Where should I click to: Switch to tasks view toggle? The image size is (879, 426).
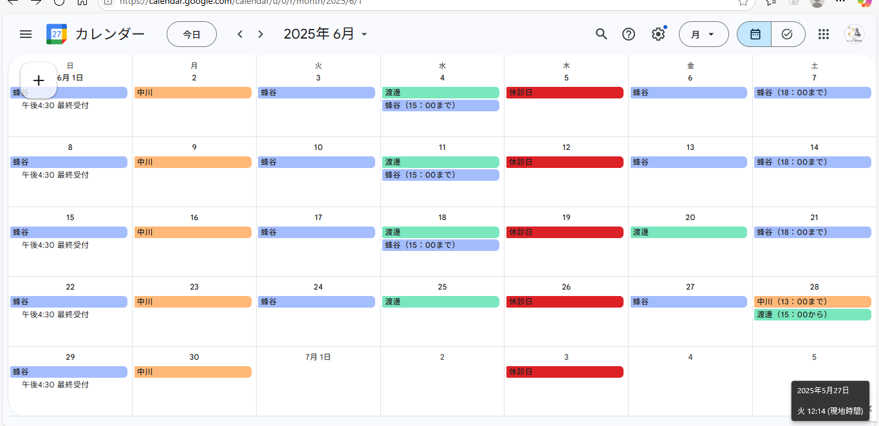pos(788,34)
